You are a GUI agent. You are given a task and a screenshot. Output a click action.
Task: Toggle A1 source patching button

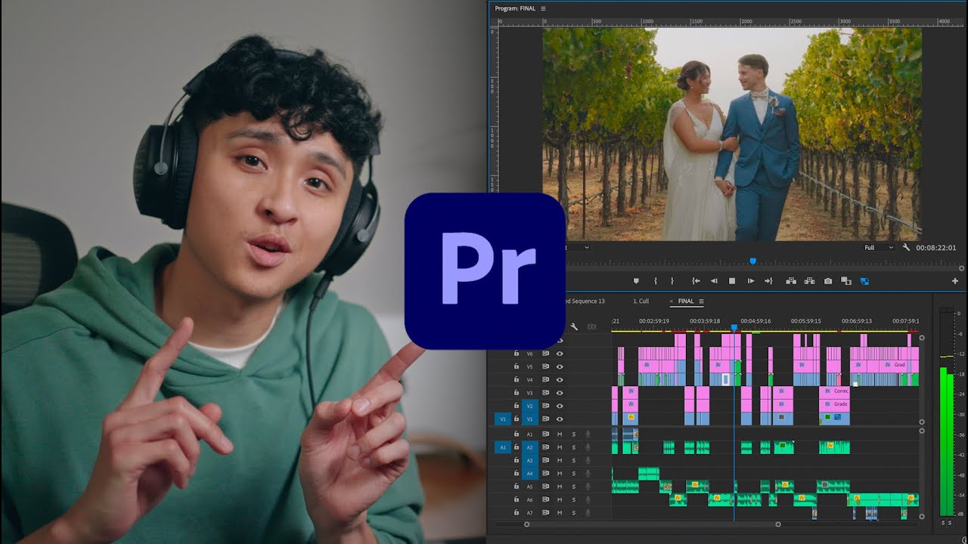coord(501,447)
